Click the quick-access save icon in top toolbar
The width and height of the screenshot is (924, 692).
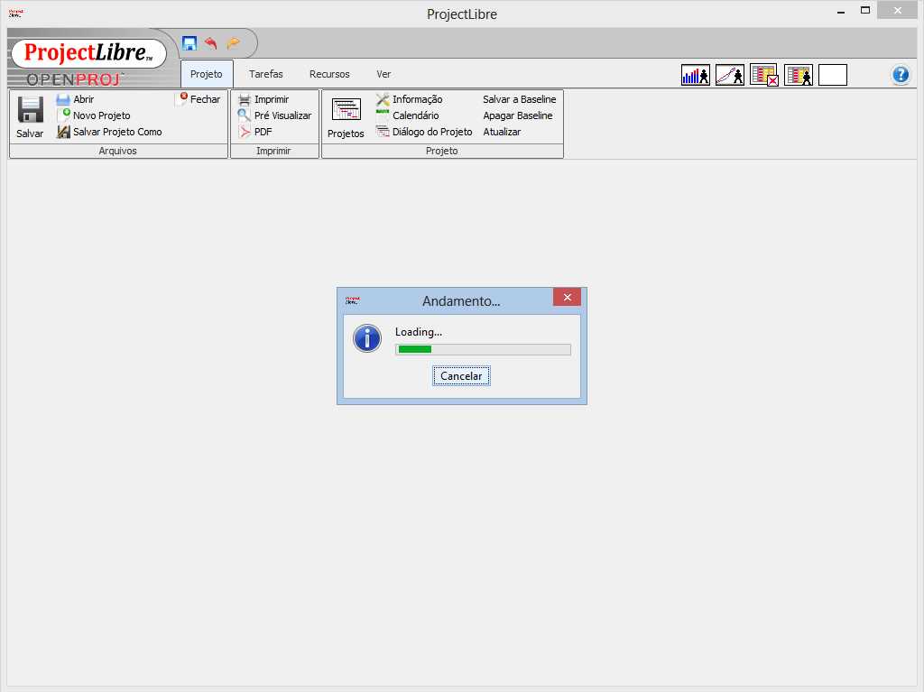click(189, 43)
